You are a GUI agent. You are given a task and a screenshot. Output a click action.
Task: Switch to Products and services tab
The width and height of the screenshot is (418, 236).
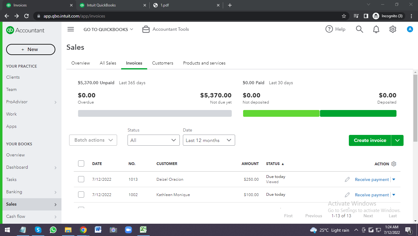coord(204,63)
